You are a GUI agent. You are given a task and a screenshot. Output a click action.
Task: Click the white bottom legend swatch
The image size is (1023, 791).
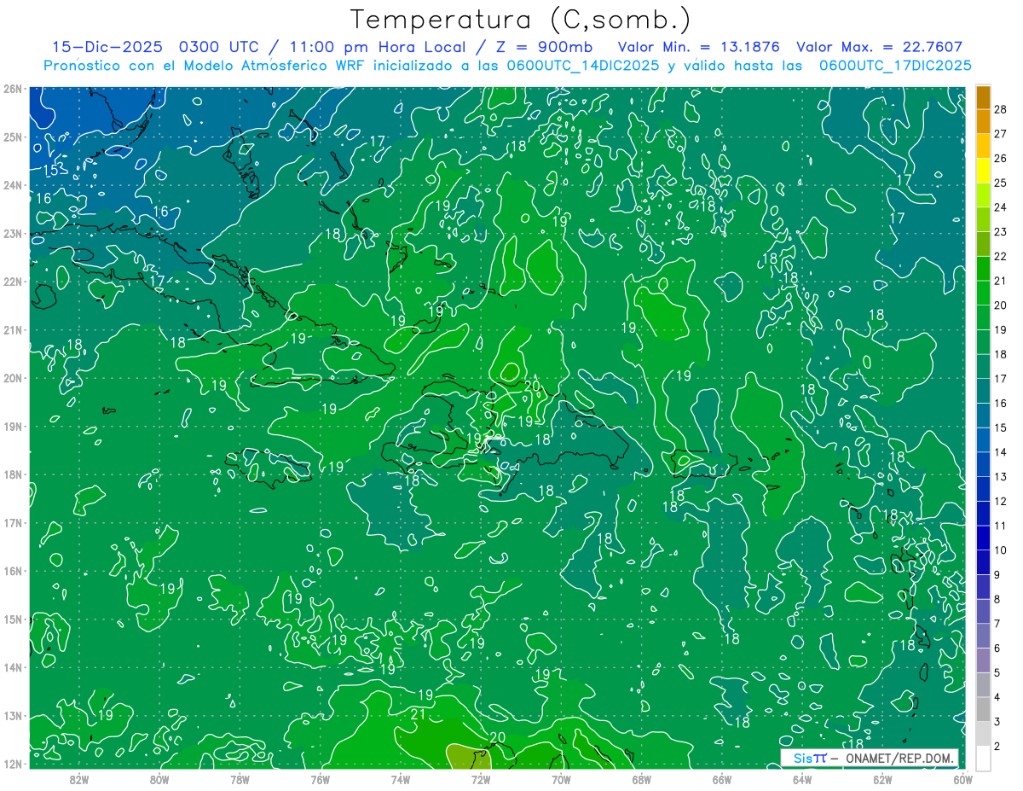pos(983,758)
